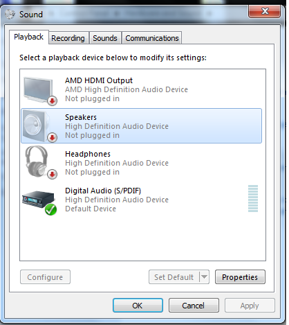Go to the Communications tab
Screen dimensions: 289x325
coord(152,38)
